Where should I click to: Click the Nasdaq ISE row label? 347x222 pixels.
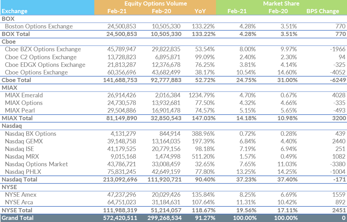coord(19,149)
